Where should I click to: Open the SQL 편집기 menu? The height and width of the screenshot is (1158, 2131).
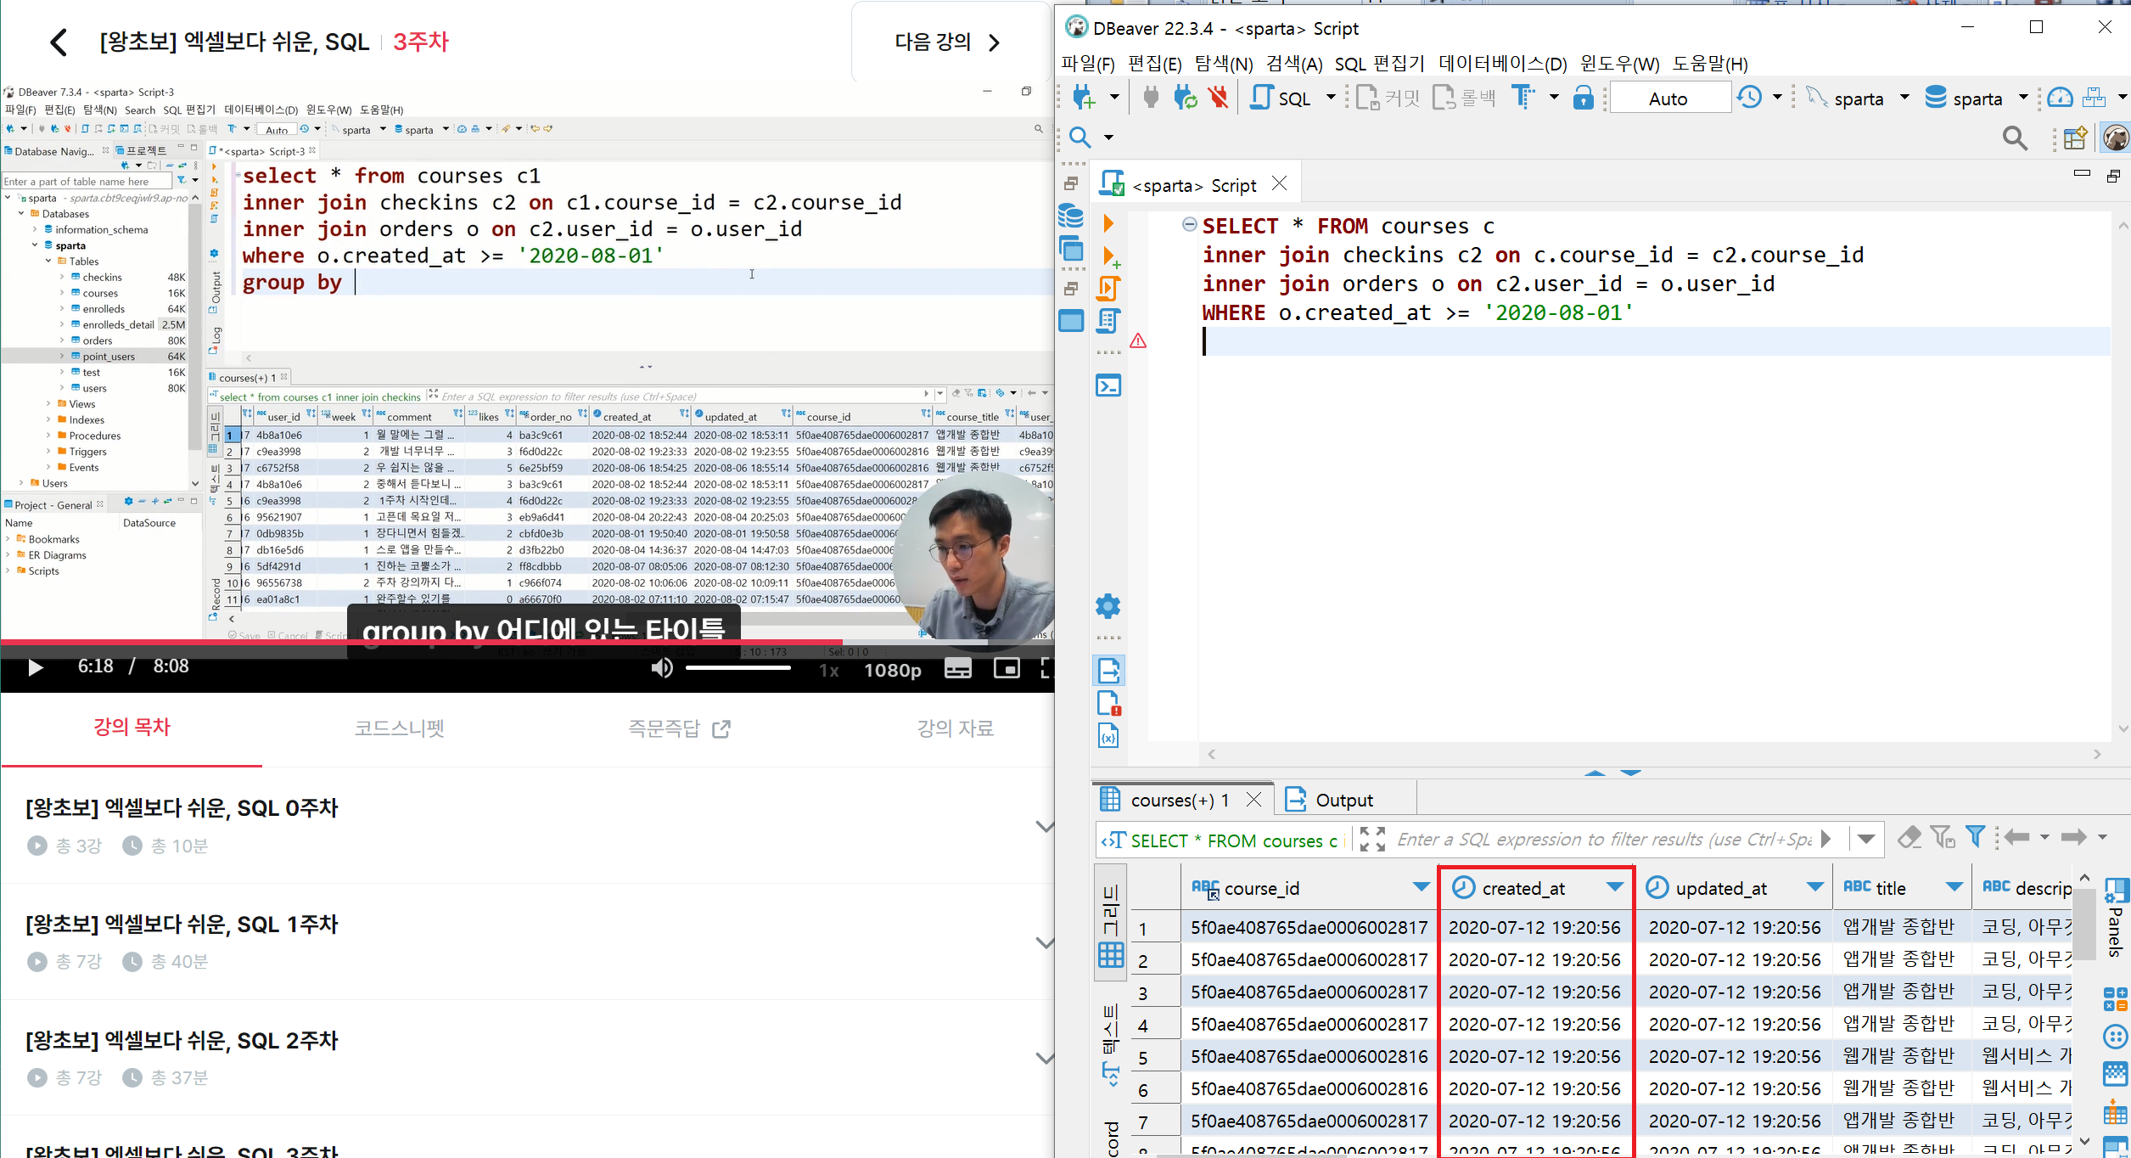click(1379, 64)
